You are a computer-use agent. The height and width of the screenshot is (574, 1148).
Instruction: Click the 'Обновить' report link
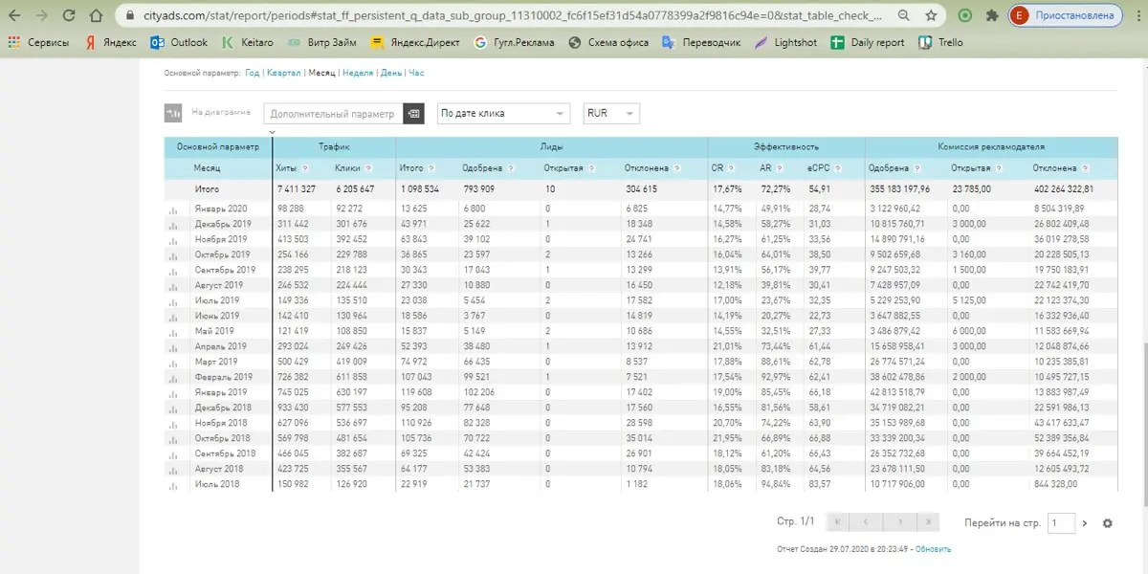(x=933, y=549)
